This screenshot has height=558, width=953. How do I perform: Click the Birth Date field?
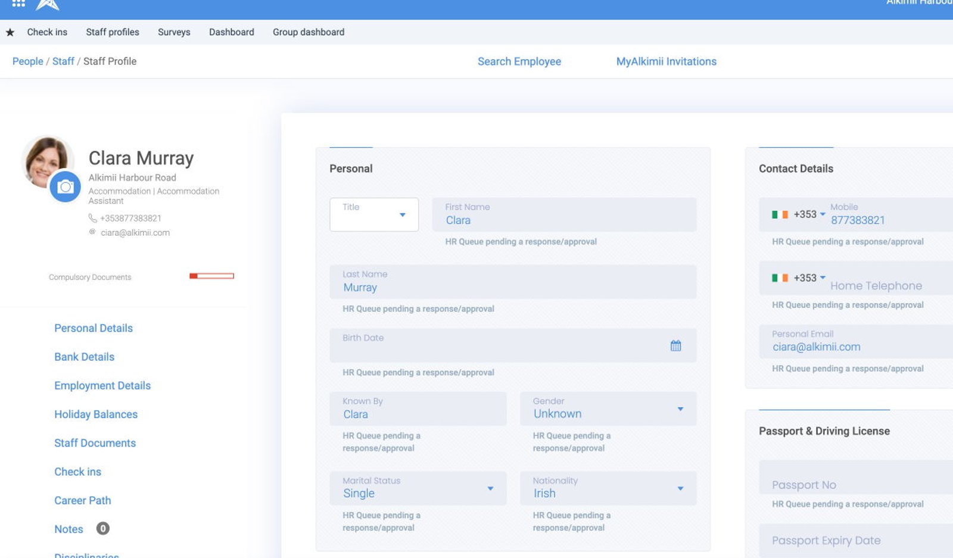(x=513, y=345)
